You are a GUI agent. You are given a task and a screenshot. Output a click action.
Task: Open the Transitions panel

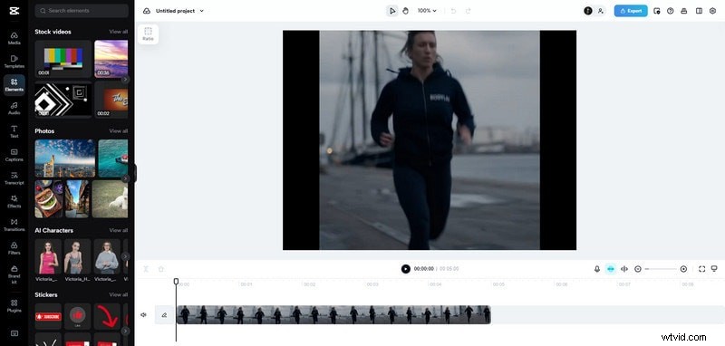[x=14, y=225]
